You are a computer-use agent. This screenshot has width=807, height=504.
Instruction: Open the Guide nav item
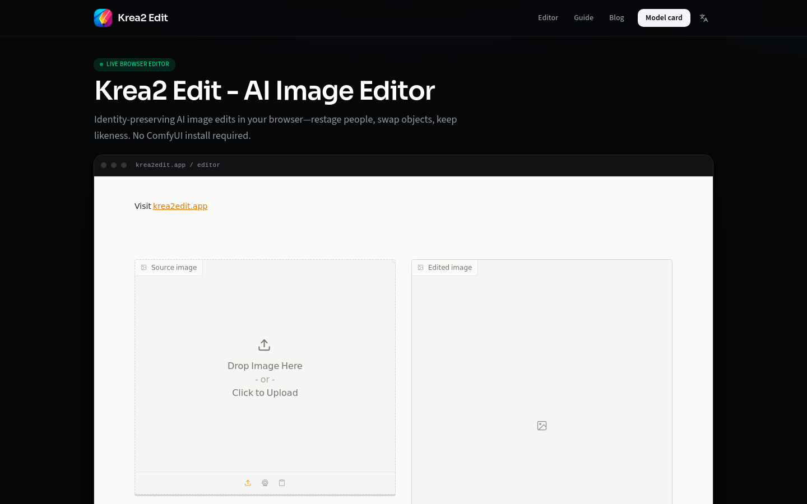click(x=583, y=18)
